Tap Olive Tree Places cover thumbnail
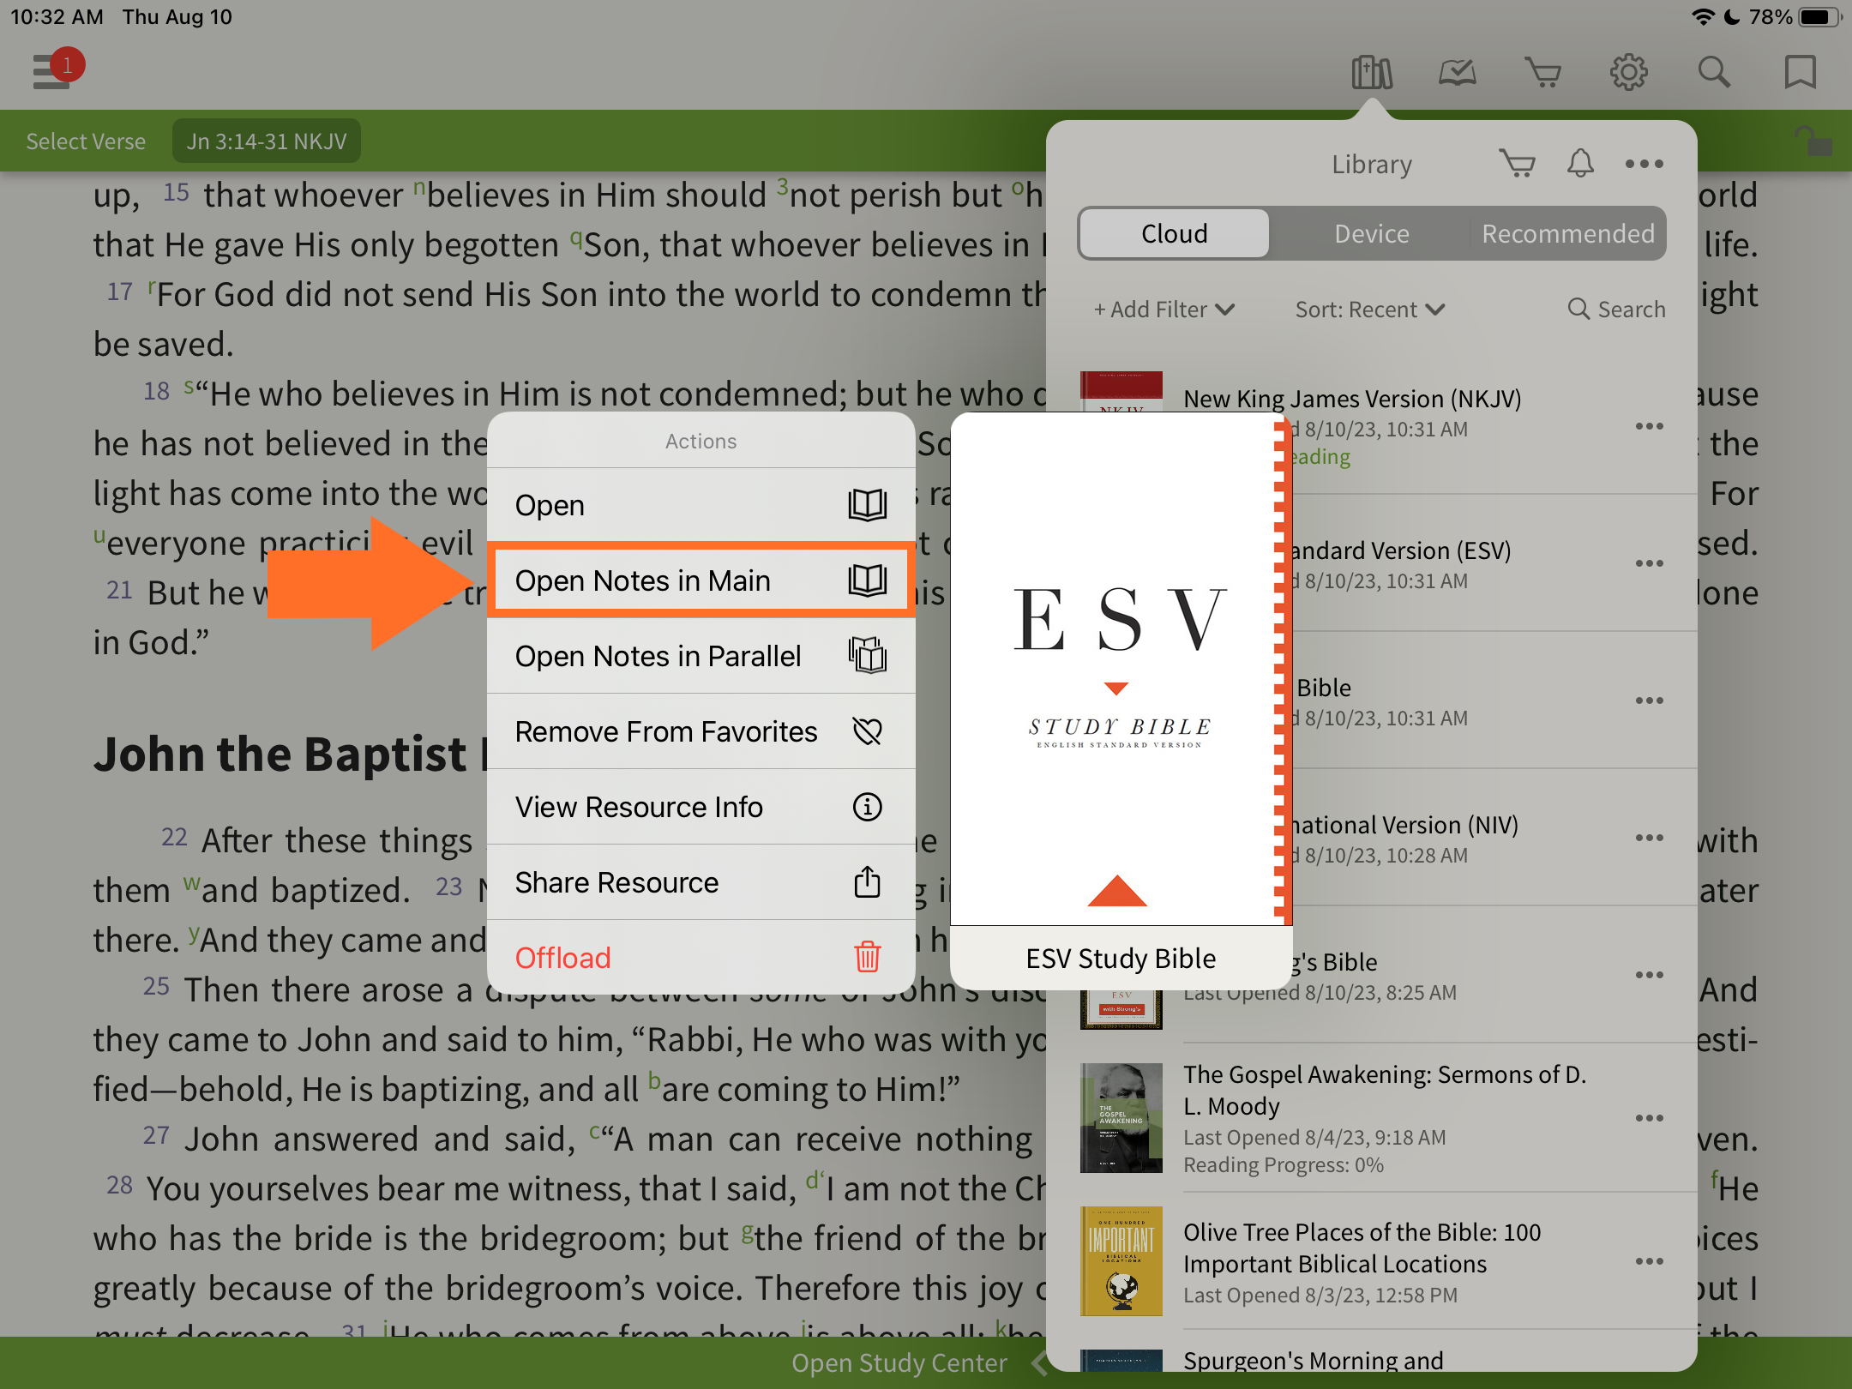Screen dimensions: 1852x1389 1121,1261
